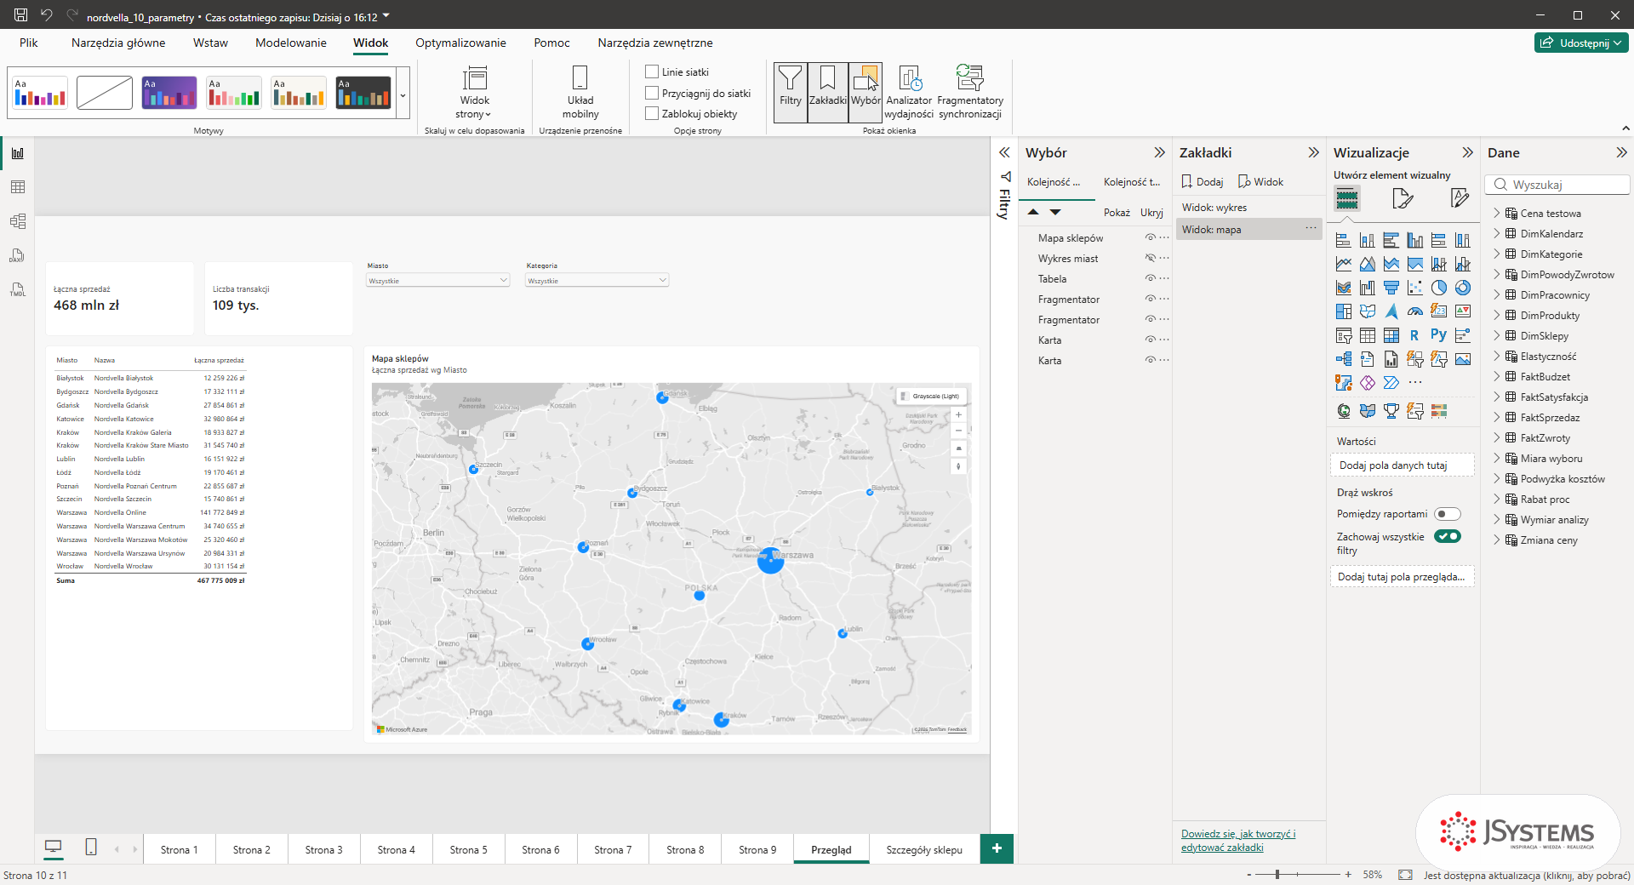1634x885 pixels.
Task: Open the Report view in the left sidebar
Action: (18, 153)
